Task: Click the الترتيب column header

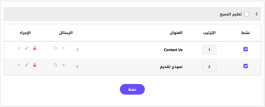Action: pos(209,33)
